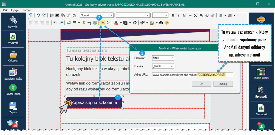
Task: Toggle underline formatting
Action: tap(184, 15)
